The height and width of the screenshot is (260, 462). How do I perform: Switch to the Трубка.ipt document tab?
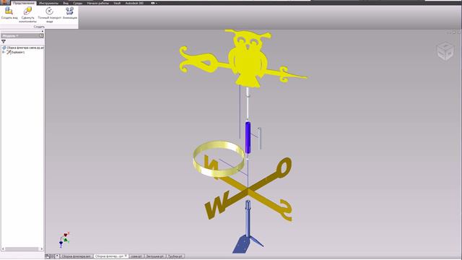click(x=175, y=256)
